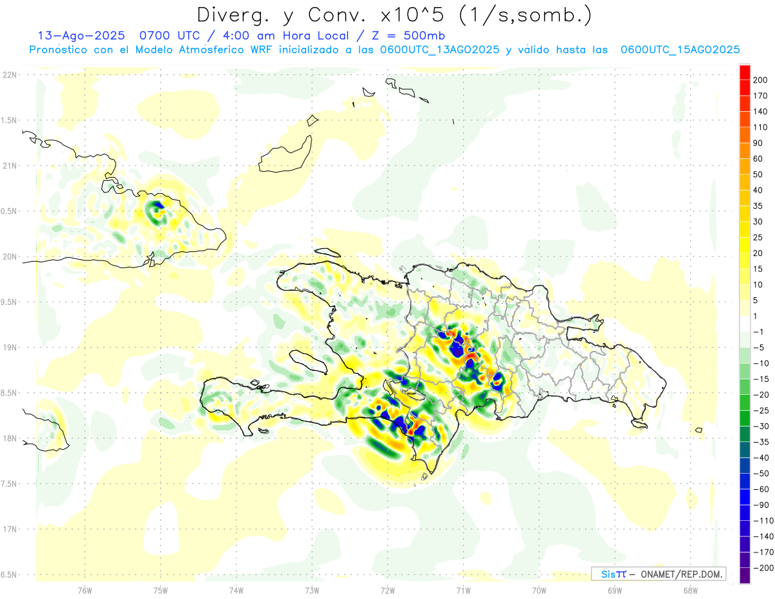Pick the red swatch above the 200 mark
Image resolution: width=775 pixels, height=599 pixels.
point(745,72)
